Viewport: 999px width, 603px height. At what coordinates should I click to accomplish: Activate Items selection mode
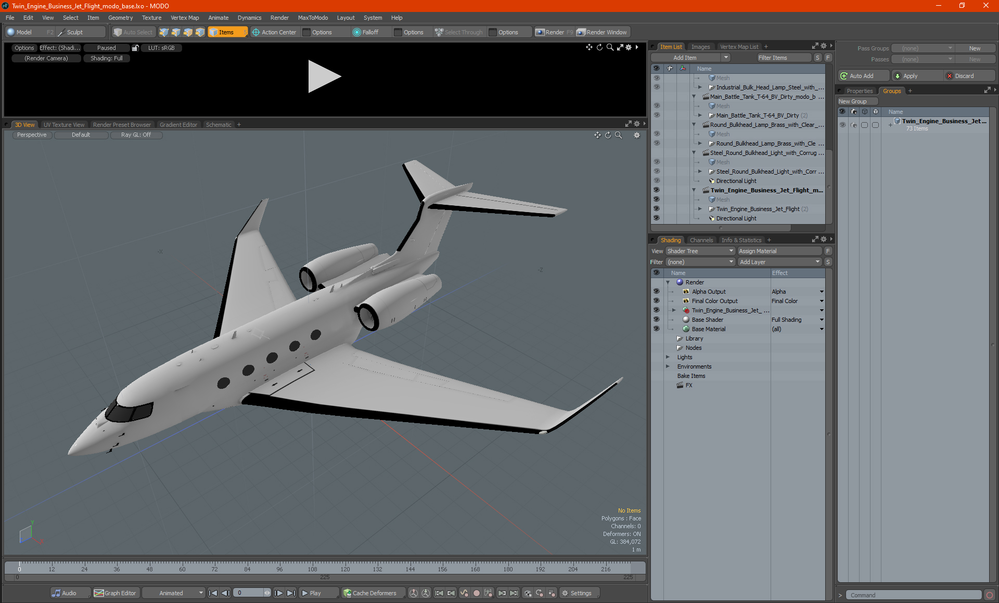227,32
